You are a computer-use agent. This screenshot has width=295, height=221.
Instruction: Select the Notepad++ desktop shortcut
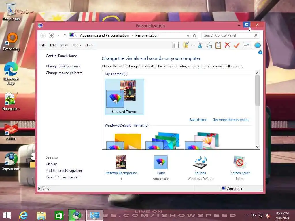(x=11, y=102)
